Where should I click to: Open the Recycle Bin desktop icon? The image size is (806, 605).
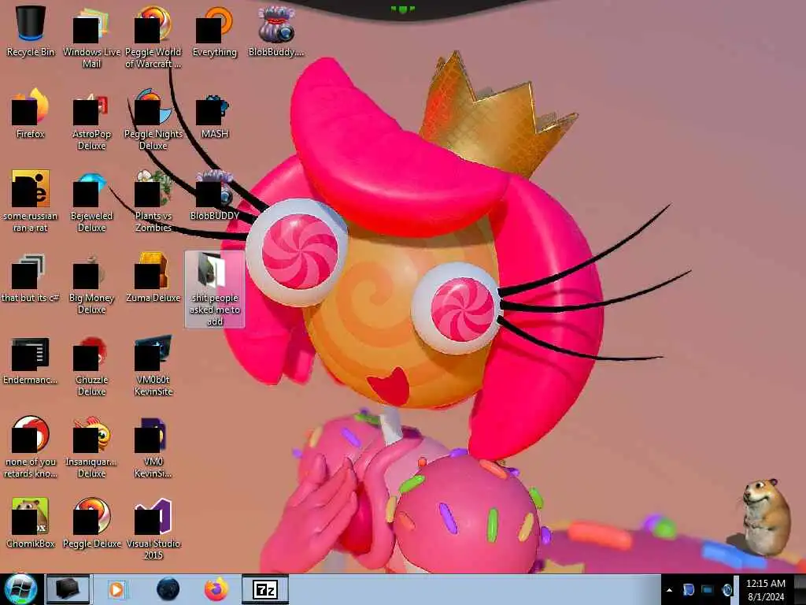click(31, 31)
